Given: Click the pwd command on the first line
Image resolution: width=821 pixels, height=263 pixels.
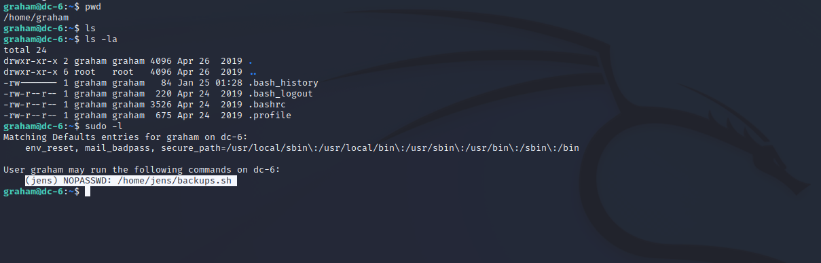Looking at the screenshot, I should [93, 7].
